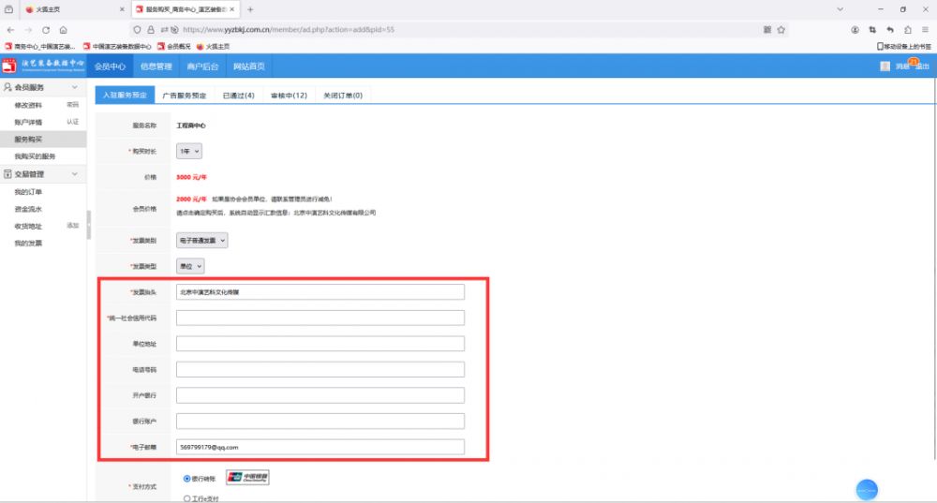This screenshot has width=937, height=503.
Task: Bookmark this page with the star icon
Action: 781,30
